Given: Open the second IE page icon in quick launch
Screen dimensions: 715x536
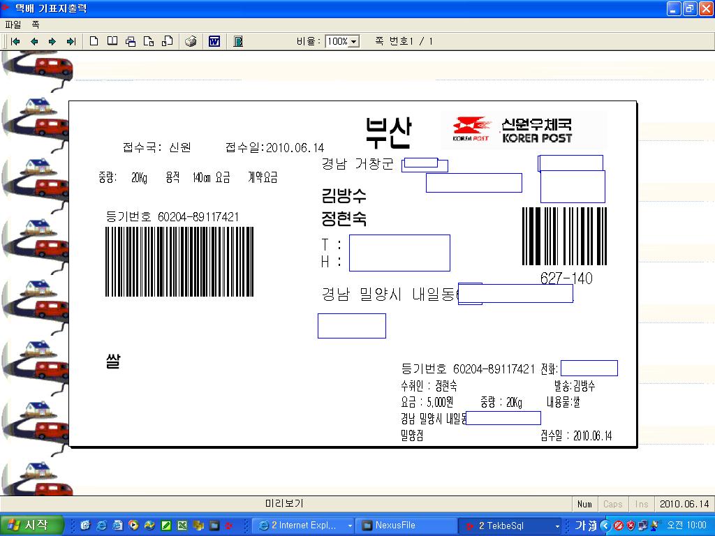Looking at the screenshot, I should pyautogui.click(x=117, y=526).
